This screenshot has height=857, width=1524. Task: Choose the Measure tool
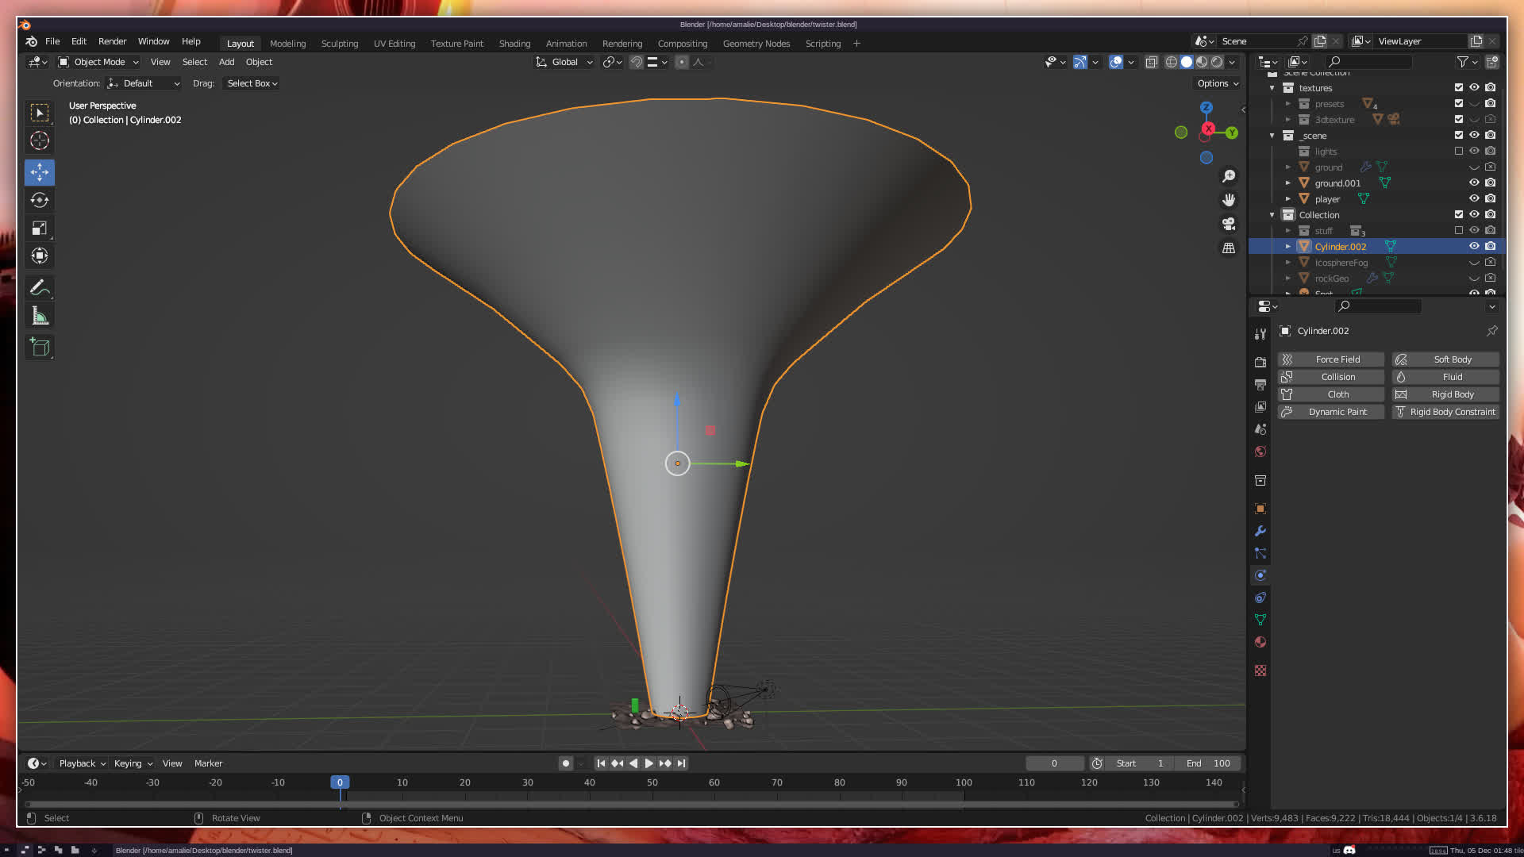pyautogui.click(x=40, y=317)
